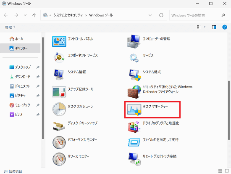Image resolution: width=231 pixels, height=174 pixels.
Task: Click Windows ツール breadcrumb segment
Action: click(101, 15)
